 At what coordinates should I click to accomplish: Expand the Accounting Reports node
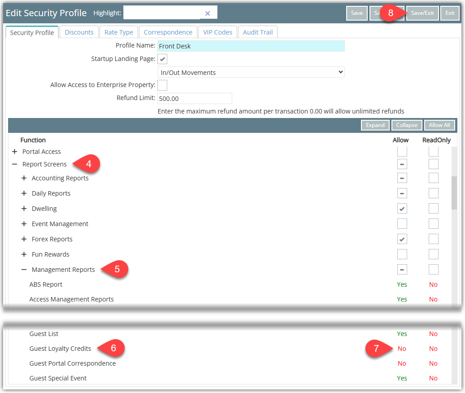pyautogui.click(x=24, y=178)
